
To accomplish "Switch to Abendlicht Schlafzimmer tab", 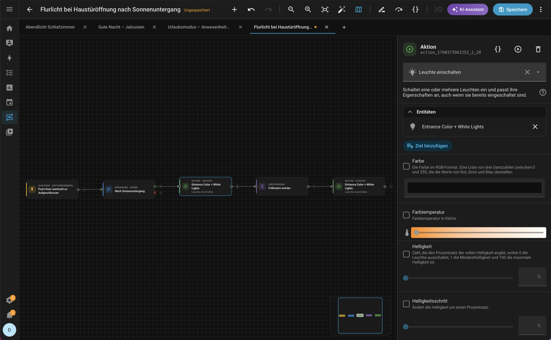I will (x=50, y=27).
